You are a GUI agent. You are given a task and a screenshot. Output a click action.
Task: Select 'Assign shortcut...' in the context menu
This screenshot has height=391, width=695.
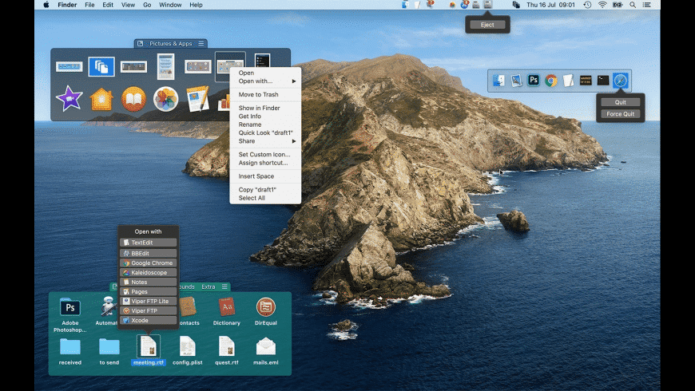click(263, 163)
